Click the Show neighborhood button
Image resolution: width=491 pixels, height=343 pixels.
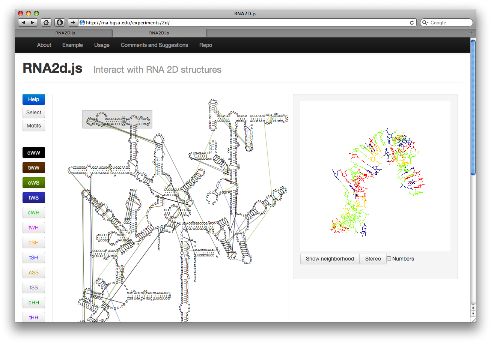330,259
